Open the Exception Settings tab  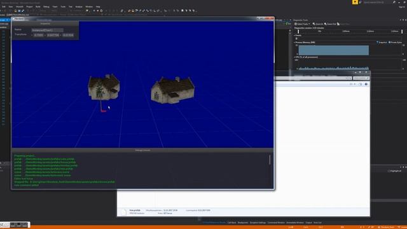click(258, 223)
